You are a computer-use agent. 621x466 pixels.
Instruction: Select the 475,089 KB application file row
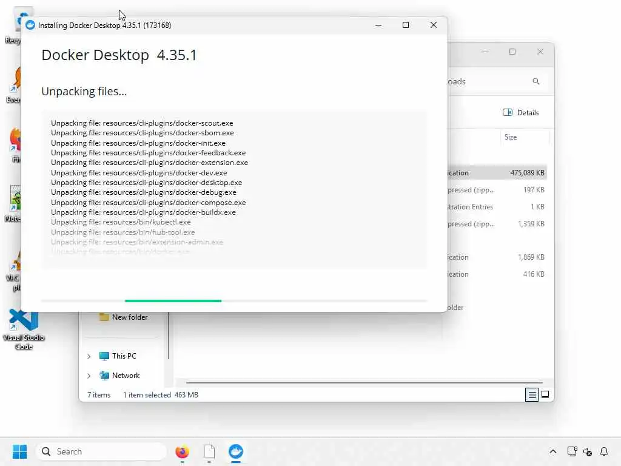pyautogui.click(x=497, y=173)
